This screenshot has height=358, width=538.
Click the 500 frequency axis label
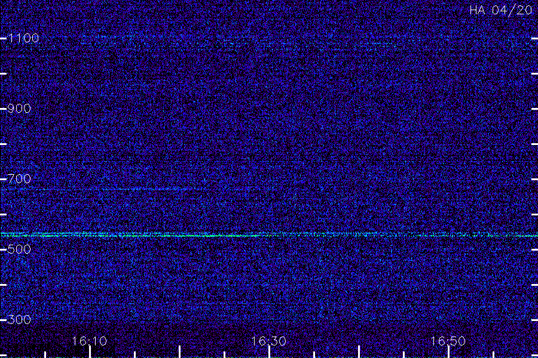pos(19,249)
